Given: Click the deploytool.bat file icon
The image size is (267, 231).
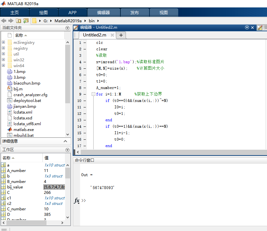Looking at the screenshot, I should 10,101.
